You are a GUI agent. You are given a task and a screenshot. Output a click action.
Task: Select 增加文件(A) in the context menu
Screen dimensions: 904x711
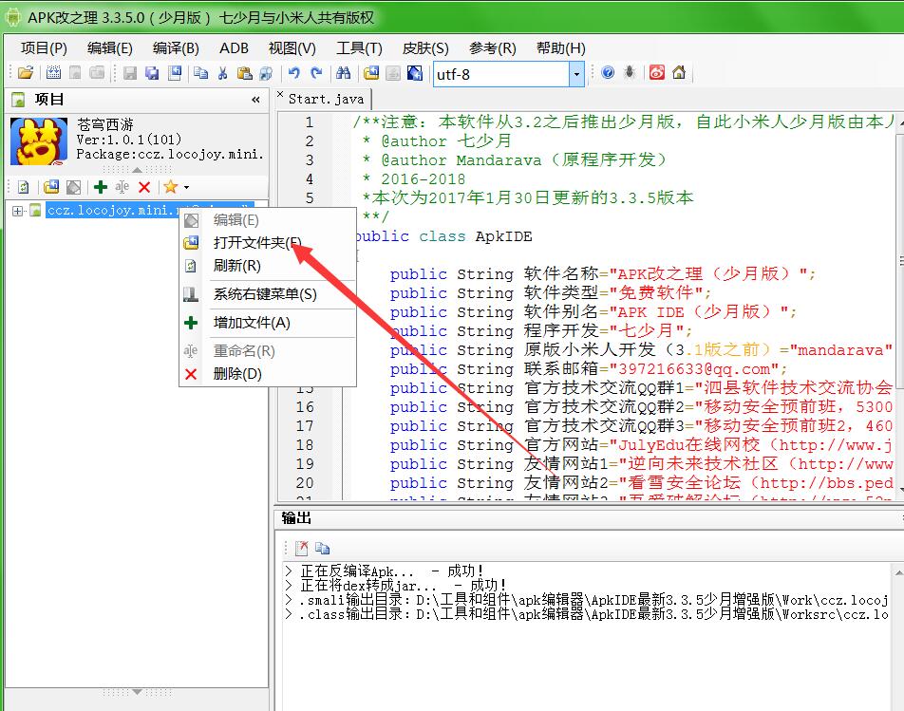(252, 323)
